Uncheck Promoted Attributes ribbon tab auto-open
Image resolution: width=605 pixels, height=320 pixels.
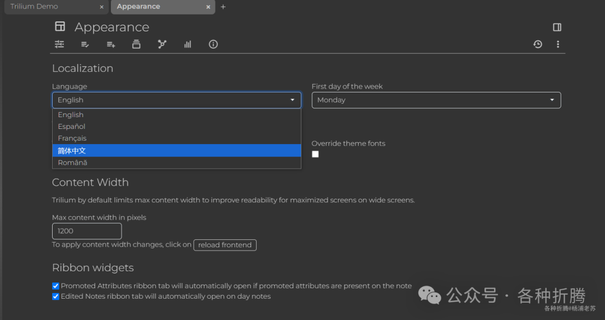[55, 286]
